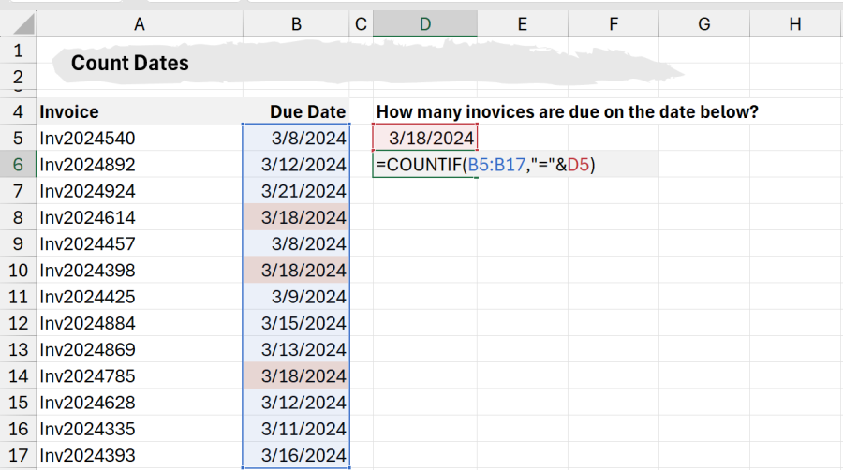The height and width of the screenshot is (470, 843).
Task: Select invoice Inv2024614
Action: coord(140,217)
